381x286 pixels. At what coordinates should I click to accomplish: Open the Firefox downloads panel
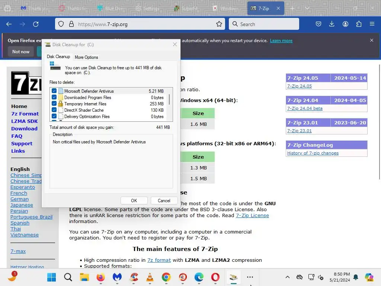332,24
